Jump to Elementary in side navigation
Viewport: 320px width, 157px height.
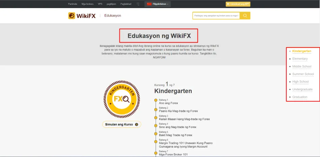[x=300, y=59]
